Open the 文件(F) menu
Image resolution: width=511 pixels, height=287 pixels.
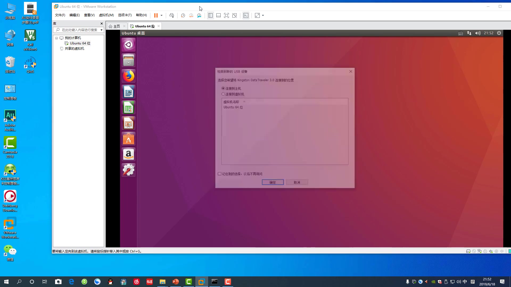[x=60, y=15]
